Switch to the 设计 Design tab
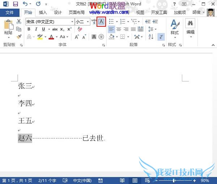 (x=58, y=13)
